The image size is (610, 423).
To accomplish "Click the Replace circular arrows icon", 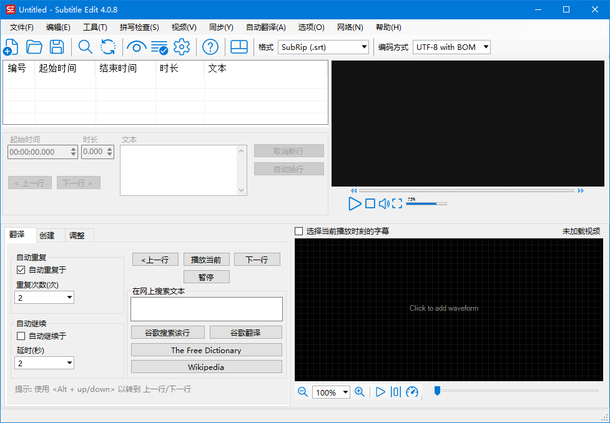I will click(108, 47).
